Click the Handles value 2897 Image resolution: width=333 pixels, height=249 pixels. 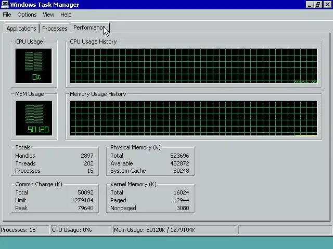tap(87, 156)
